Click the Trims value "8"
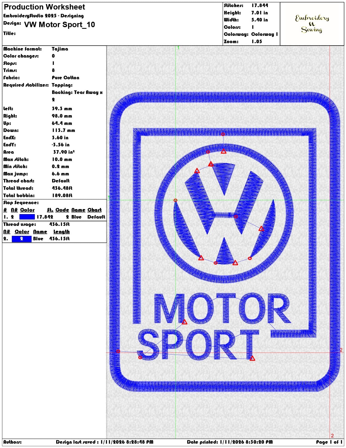Image resolution: width=346 pixels, height=448 pixels. pos(53,70)
